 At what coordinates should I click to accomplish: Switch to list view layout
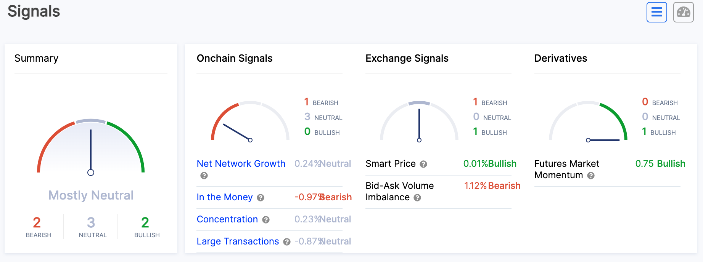click(x=656, y=12)
